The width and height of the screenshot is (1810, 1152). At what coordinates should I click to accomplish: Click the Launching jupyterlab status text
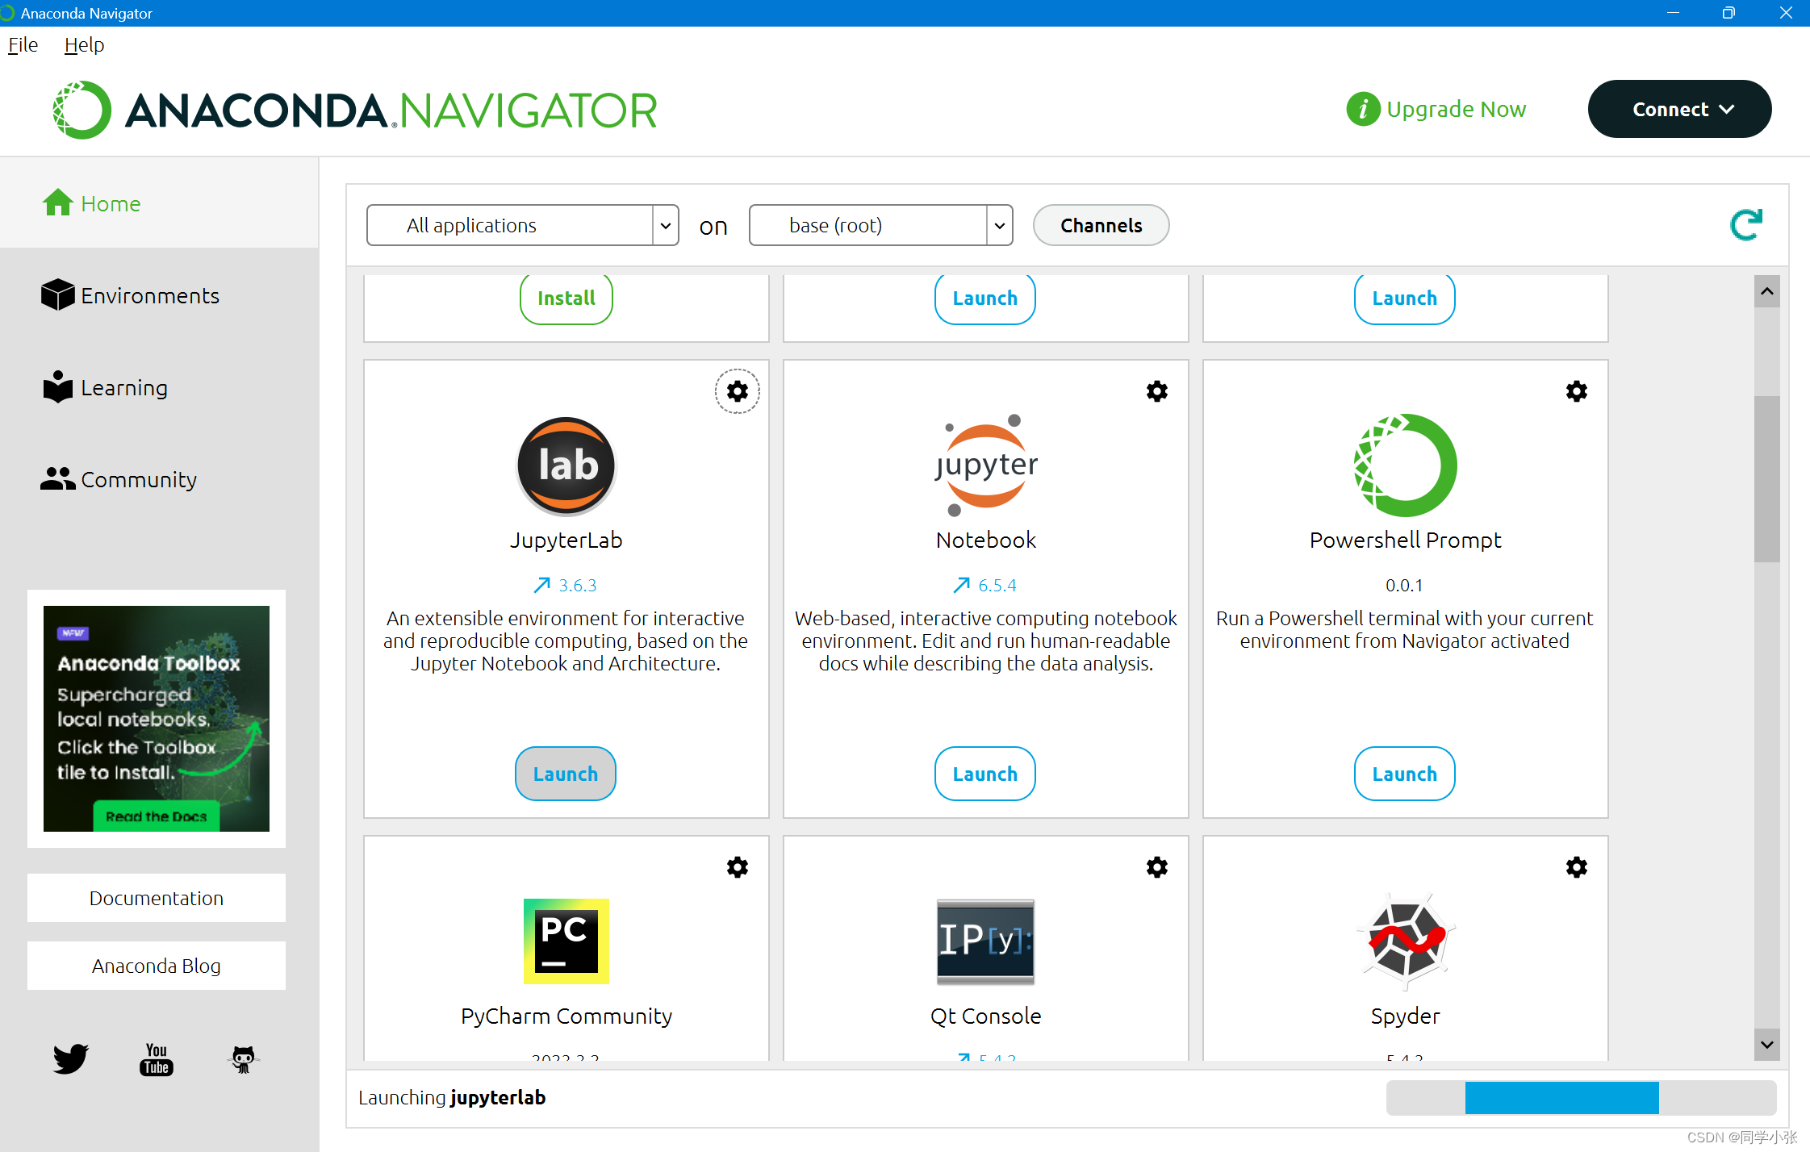click(x=452, y=1098)
